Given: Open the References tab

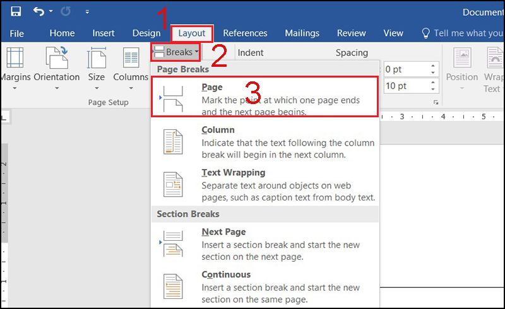Looking at the screenshot, I should [x=245, y=33].
